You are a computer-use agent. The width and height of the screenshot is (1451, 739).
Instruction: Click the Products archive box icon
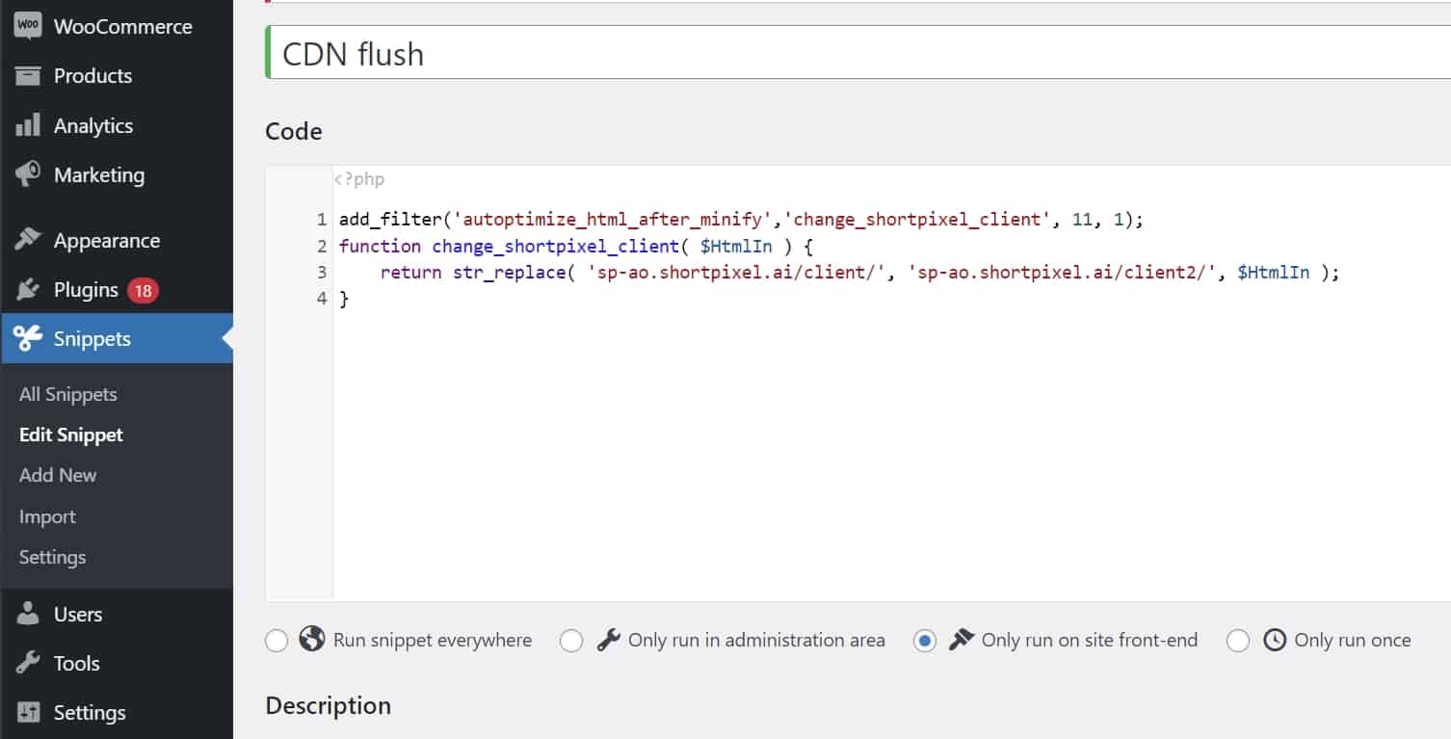pyautogui.click(x=28, y=76)
